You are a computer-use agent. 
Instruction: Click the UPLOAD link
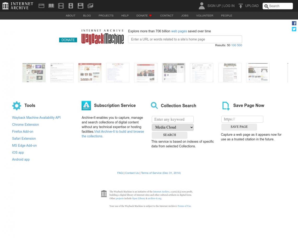252,6
